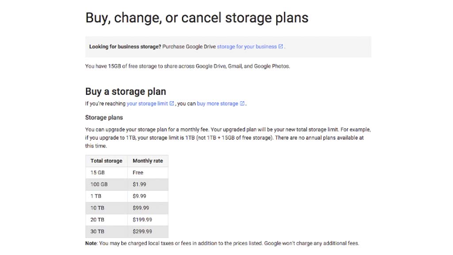453x255 pixels.
Task: Select the 10 TB storage cell
Action: click(98, 208)
